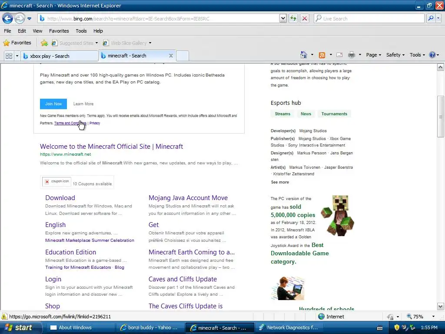Click the blue Help question mark icon
The height and width of the screenshot is (334, 445).
[432, 55]
